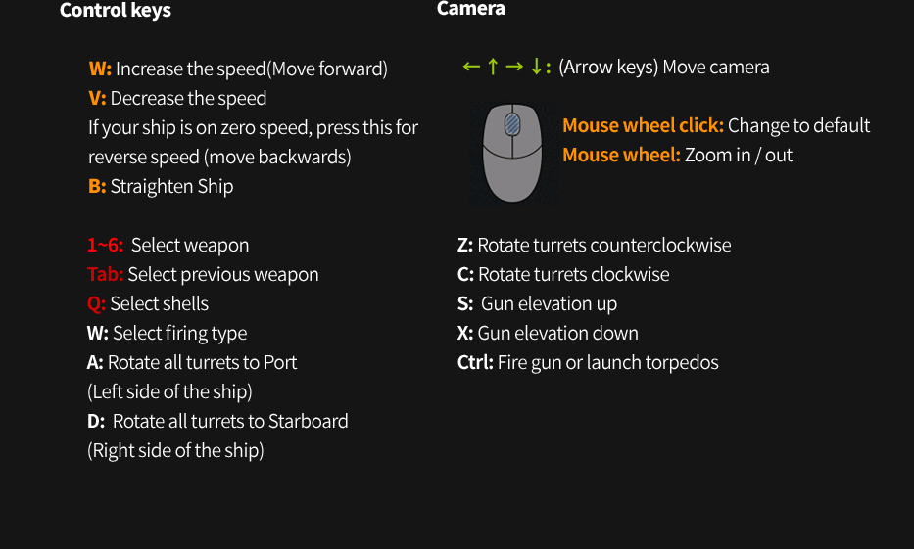
Task: Click the green up arrow key symbol
Action: pyautogui.click(x=493, y=68)
